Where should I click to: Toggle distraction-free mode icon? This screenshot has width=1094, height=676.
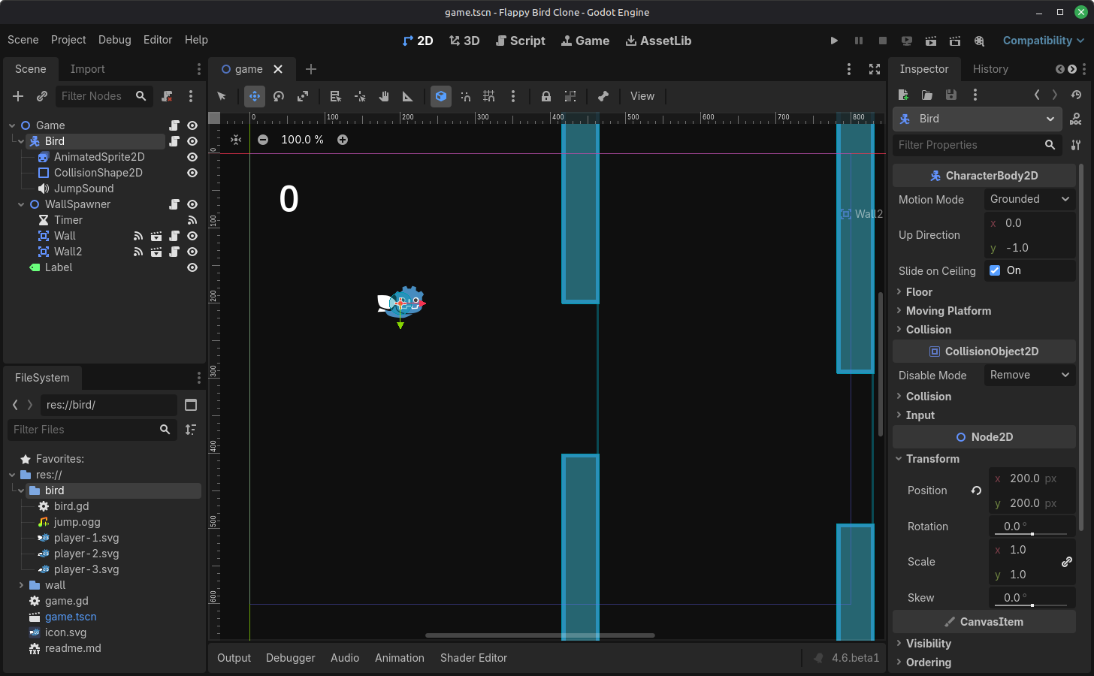point(875,69)
